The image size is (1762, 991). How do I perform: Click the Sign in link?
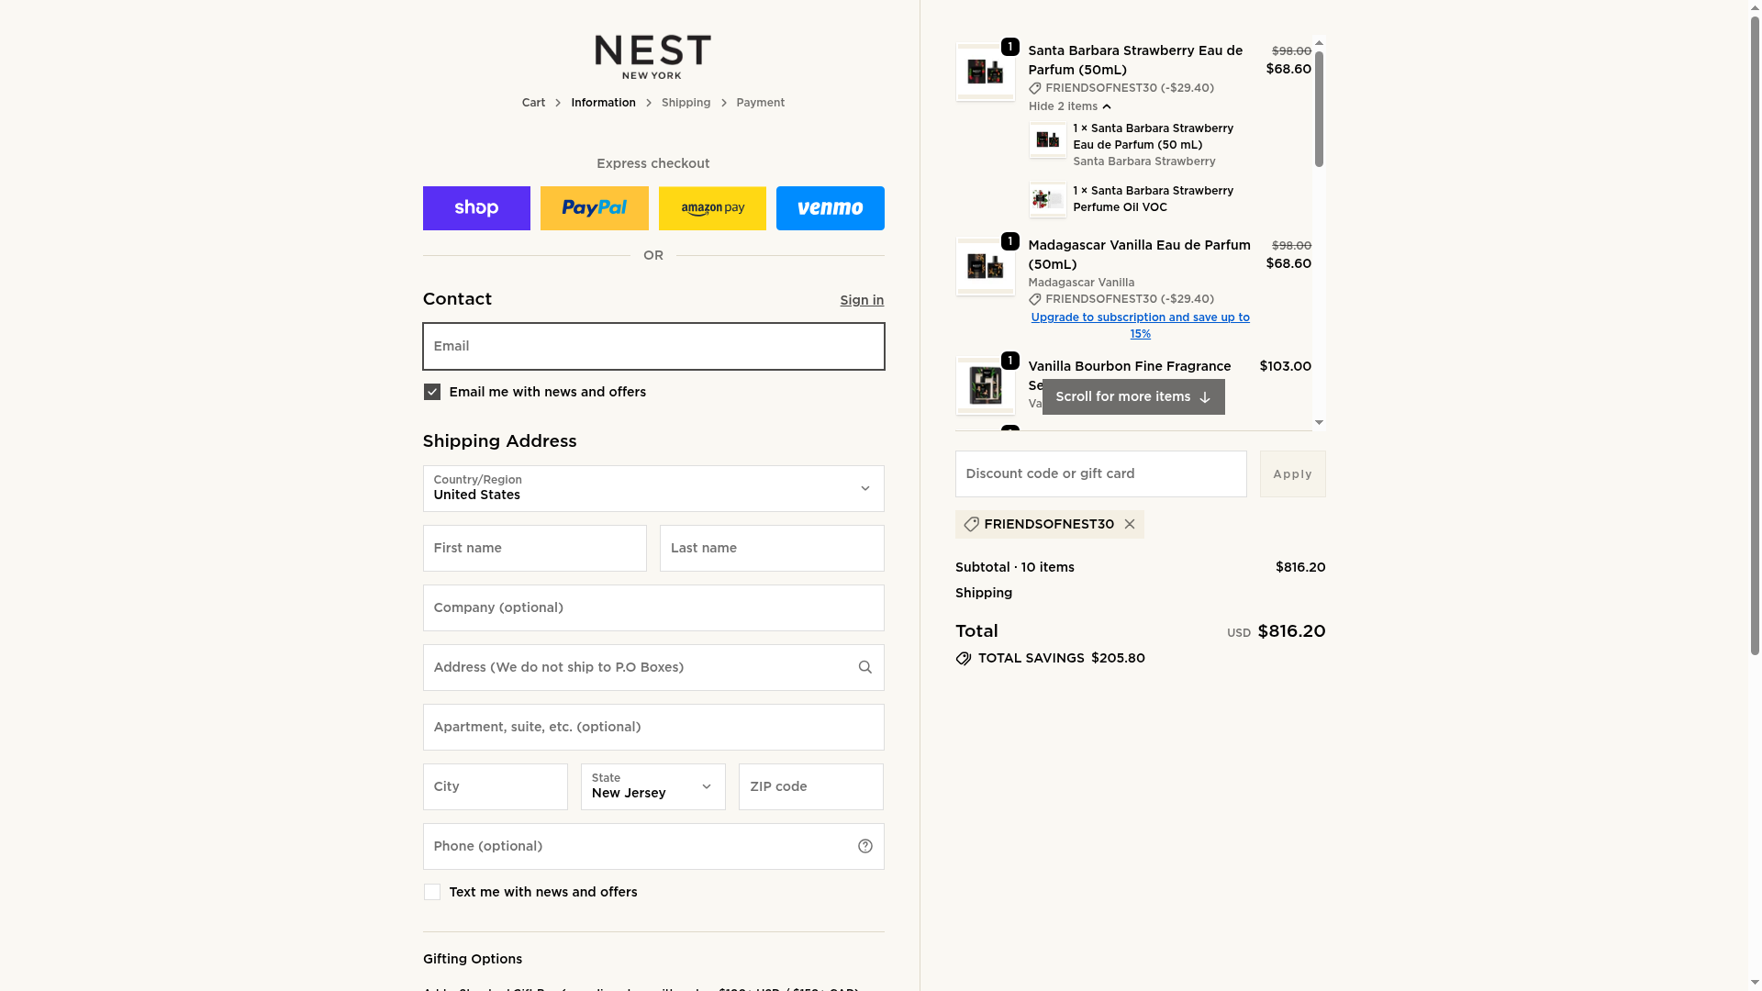(x=861, y=300)
